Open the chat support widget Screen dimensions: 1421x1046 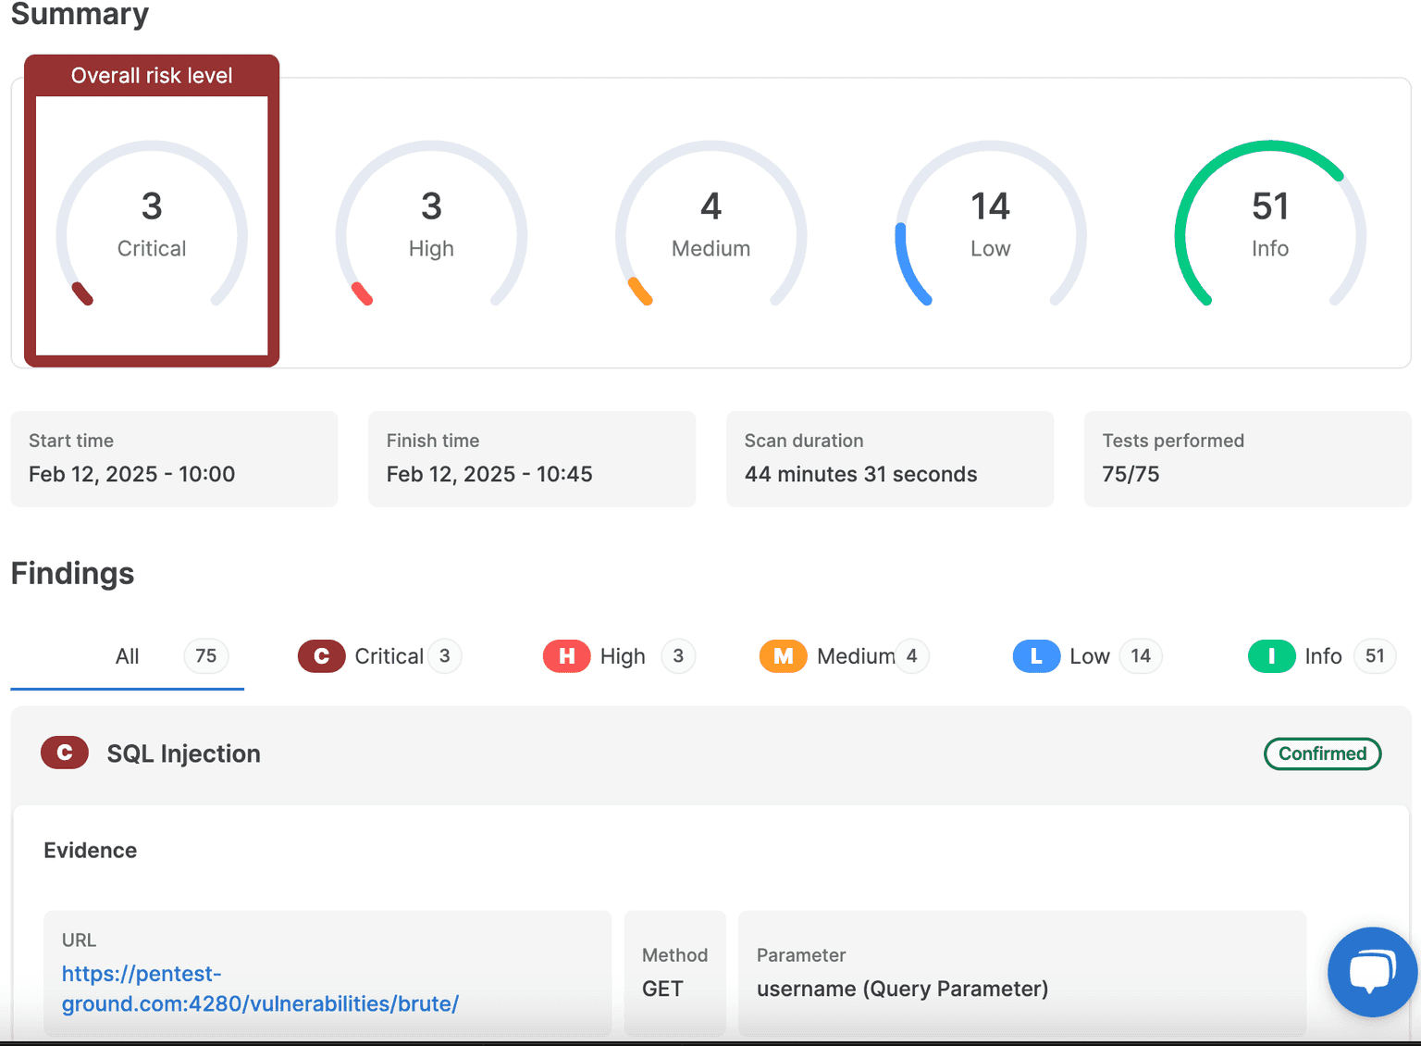click(x=1372, y=972)
